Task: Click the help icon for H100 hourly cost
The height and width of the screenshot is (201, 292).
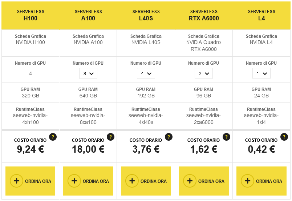Action: tap(53, 137)
